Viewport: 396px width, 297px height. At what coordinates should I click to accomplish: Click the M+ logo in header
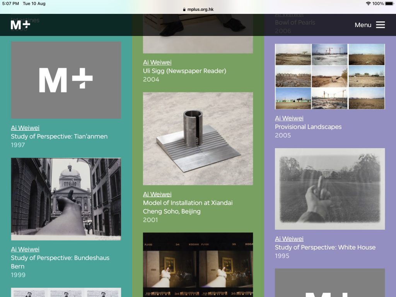[x=20, y=25]
